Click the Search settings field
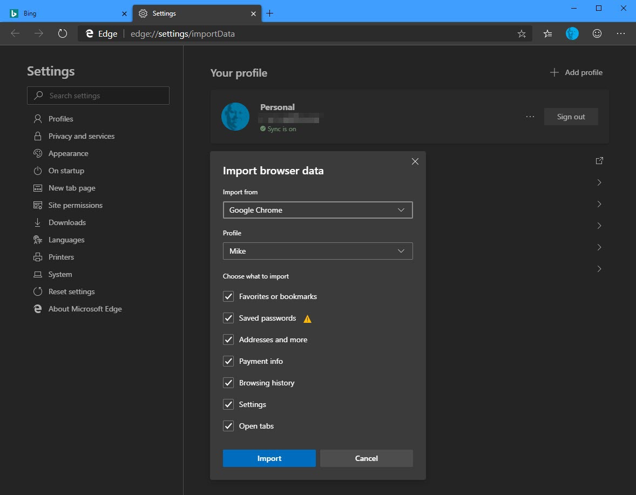636x495 pixels. click(x=98, y=96)
